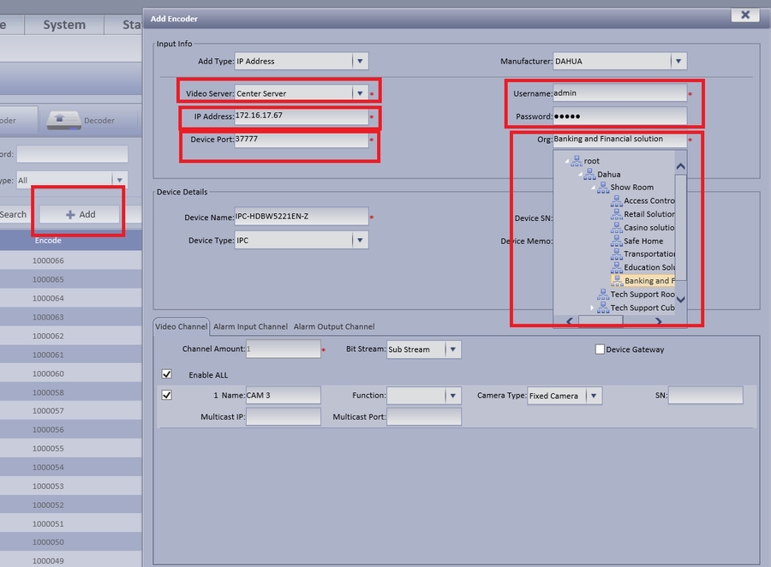771x567 pixels.
Task: Click the Access Control node icon
Action: pos(616,201)
